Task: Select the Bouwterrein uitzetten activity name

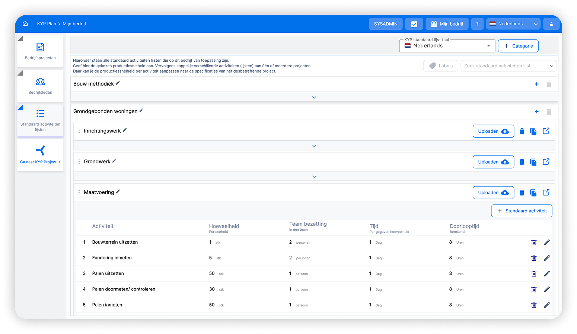Action: 115,242
